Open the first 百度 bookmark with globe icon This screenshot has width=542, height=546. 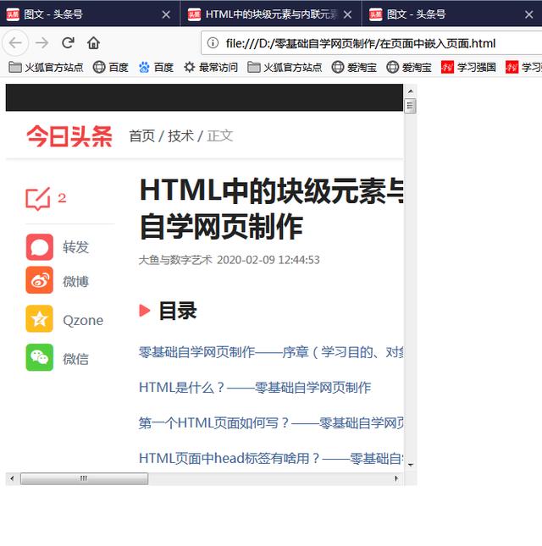pos(111,67)
